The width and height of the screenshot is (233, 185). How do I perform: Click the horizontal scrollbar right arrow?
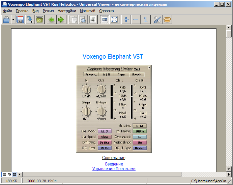pos(229,174)
